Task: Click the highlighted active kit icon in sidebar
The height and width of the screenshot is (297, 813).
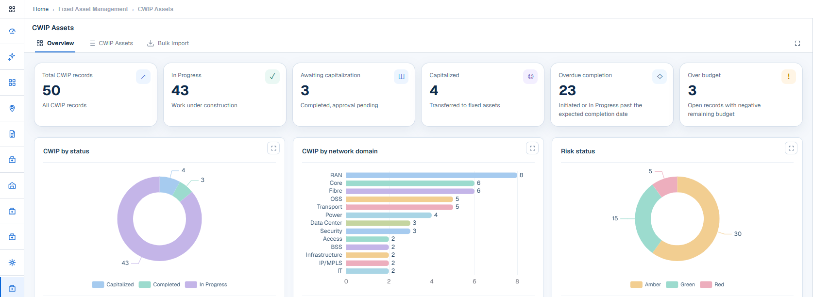Action: click(12, 288)
